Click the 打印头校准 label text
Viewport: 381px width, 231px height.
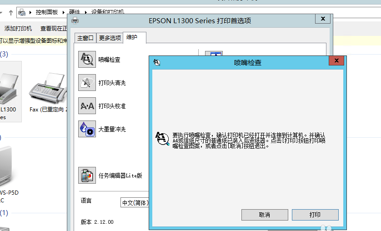click(x=112, y=106)
